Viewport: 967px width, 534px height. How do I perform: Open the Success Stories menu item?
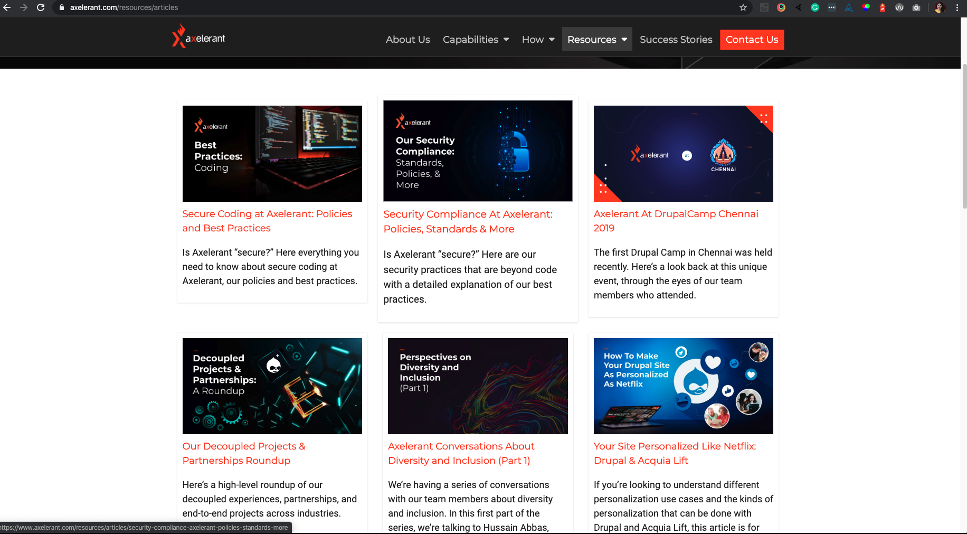pyautogui.click(x=676, y=40)
